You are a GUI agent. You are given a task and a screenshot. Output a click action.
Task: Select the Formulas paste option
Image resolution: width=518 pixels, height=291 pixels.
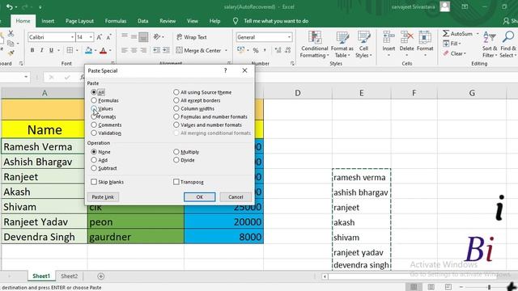(94, 100)
